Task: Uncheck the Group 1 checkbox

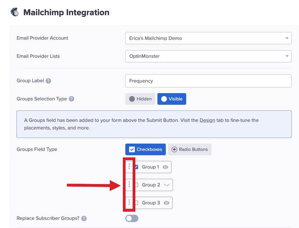Action: [x=136, y=167]
